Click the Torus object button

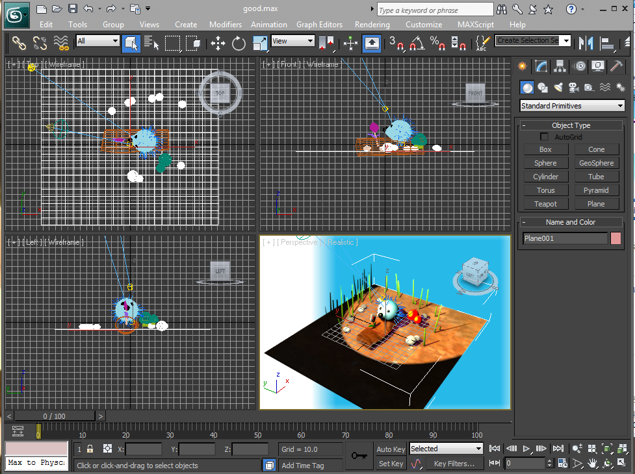[545, 190]
